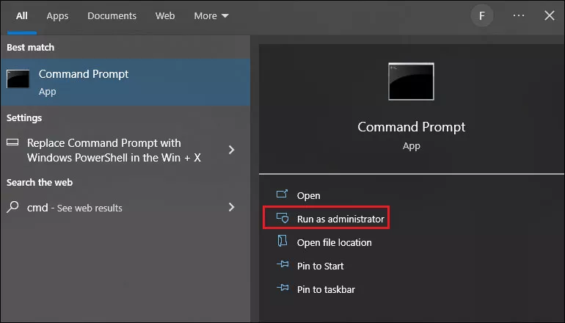The image size is (565, 323).
Task: Select Open file location
Action: tap(334, 242)
